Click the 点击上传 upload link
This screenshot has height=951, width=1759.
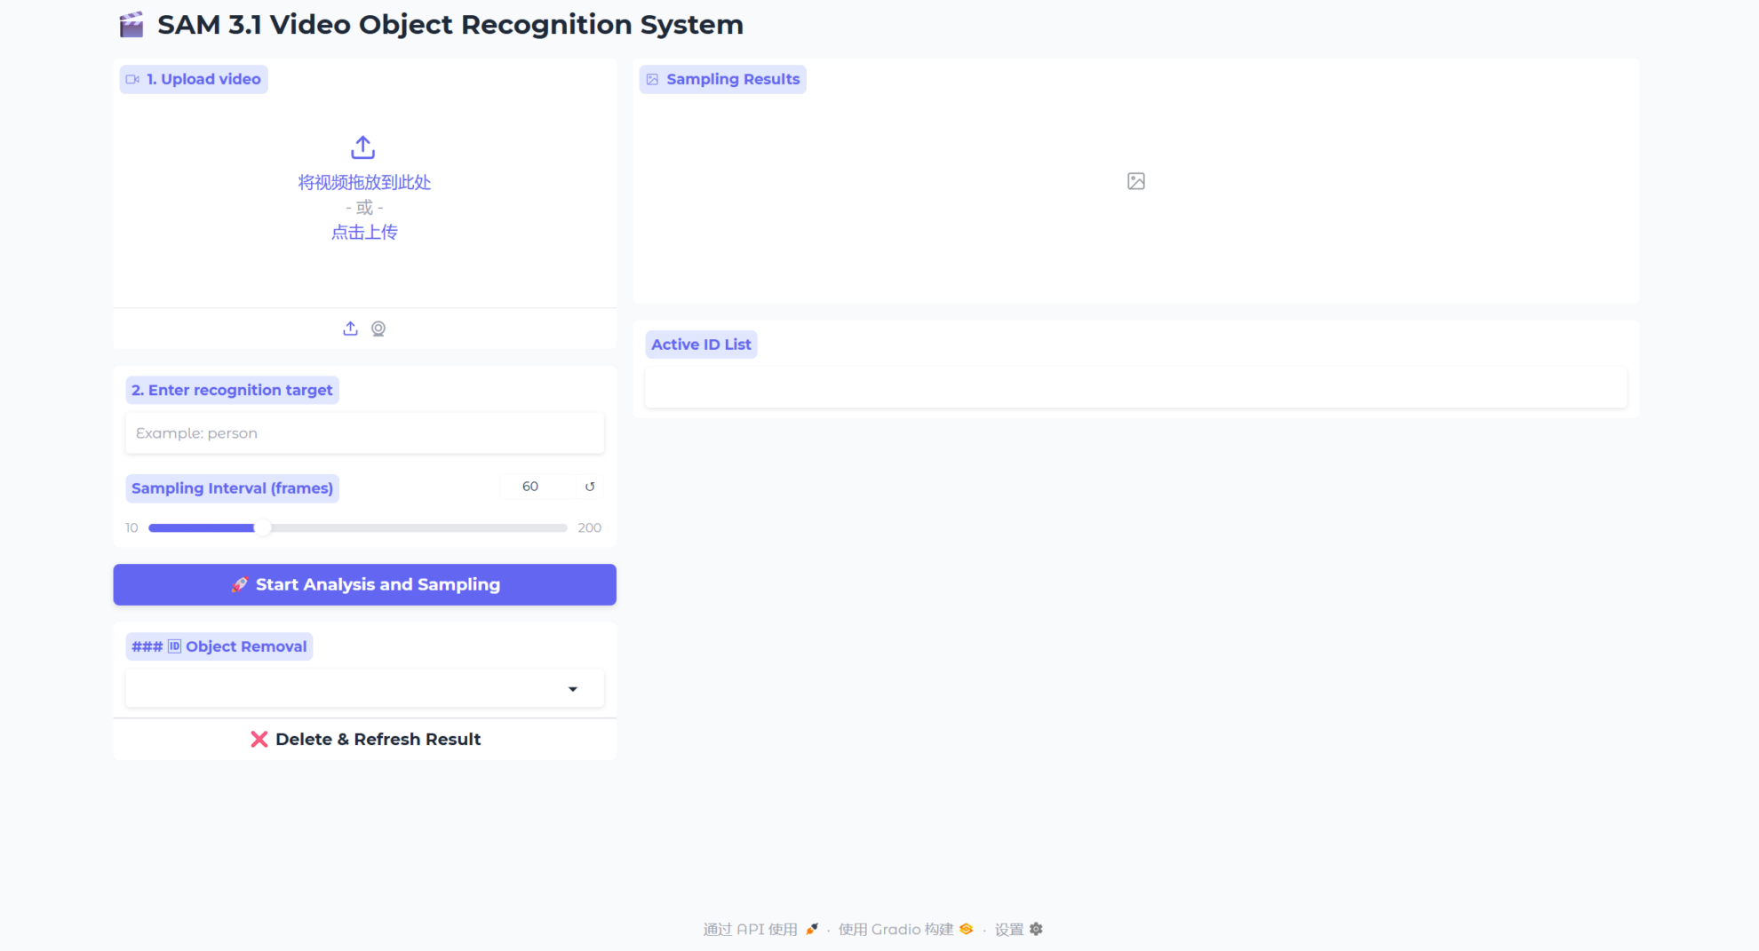pos(364,233)
